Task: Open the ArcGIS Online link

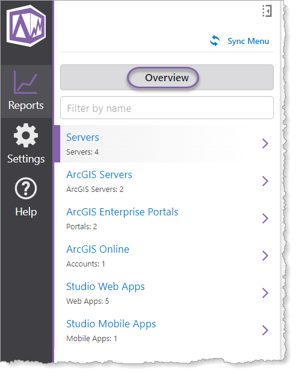Action: [97, 249]
